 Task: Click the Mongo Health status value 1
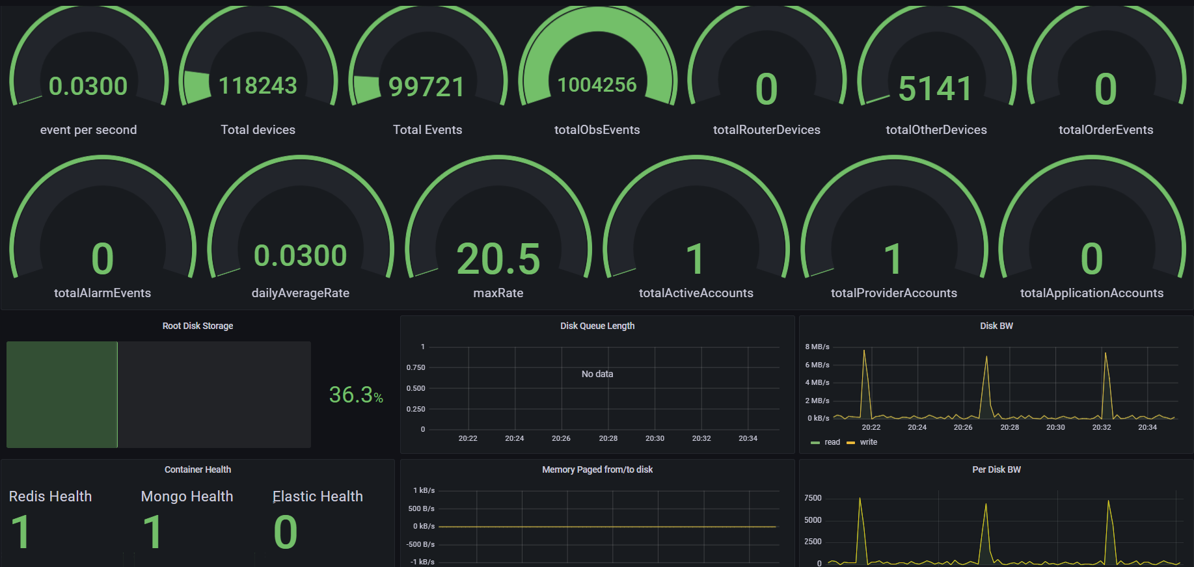pos(152,533)
